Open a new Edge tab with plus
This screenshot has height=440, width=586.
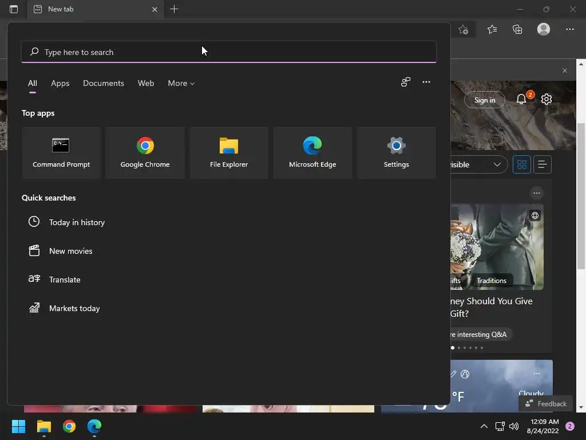point(174,9)
